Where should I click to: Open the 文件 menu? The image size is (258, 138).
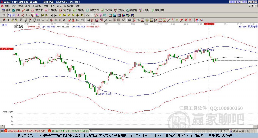tap(7, 6)
